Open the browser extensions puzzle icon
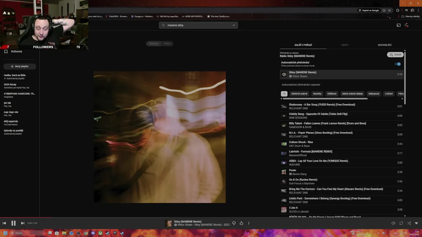This screenshot has height=237, width=422. [398, 11]
